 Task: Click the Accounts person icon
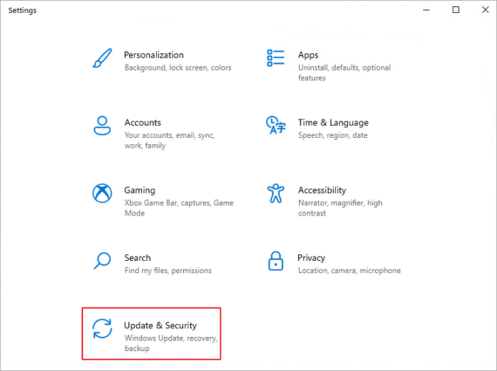click(x=102, y=126)
